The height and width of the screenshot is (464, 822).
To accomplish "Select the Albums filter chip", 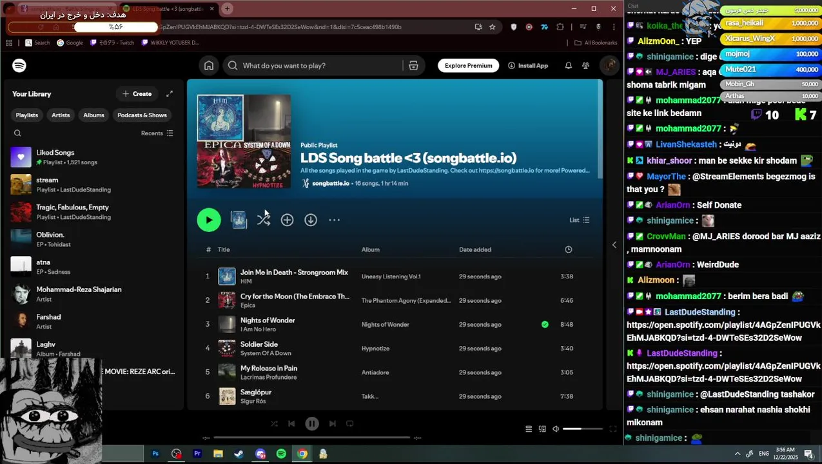I will 93,115.
